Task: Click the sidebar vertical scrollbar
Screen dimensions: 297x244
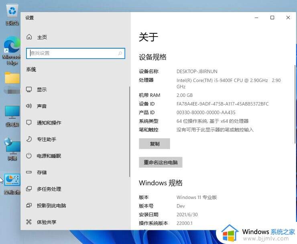Action: (130, 131)
